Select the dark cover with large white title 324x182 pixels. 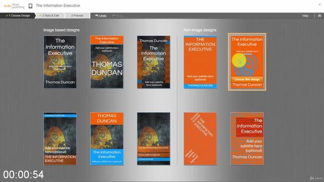coord(60,62)
